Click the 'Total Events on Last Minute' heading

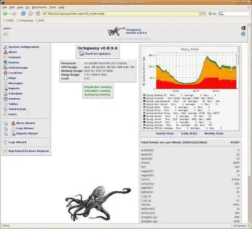(x=174, y=142)
